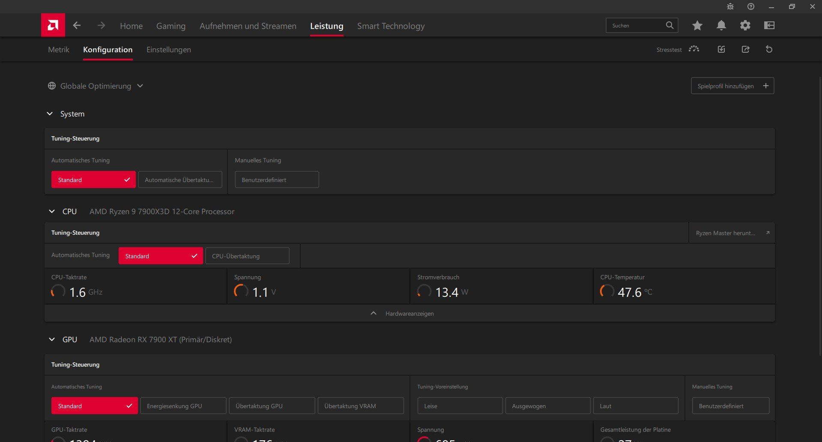Click Ryzen Master herunterladen button
The image size is (822, 442).
pyautogui.click(x=732, y=233)
